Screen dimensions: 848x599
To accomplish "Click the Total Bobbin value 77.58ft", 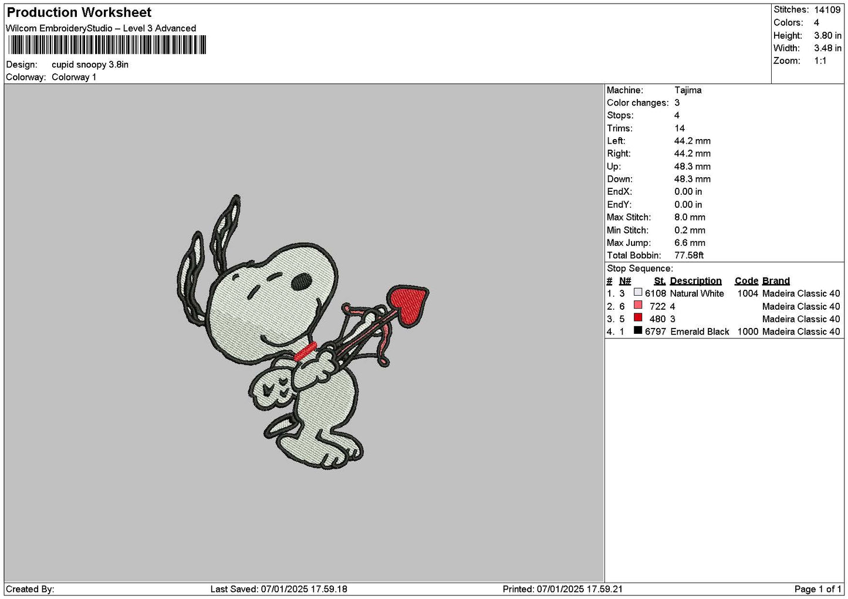I will pyautogui.click(x=689, y=255).
